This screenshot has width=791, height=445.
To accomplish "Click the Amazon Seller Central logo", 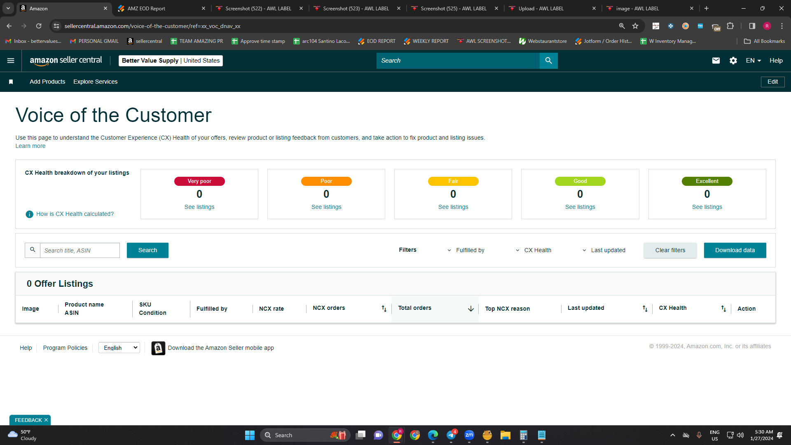I will 66,61.
